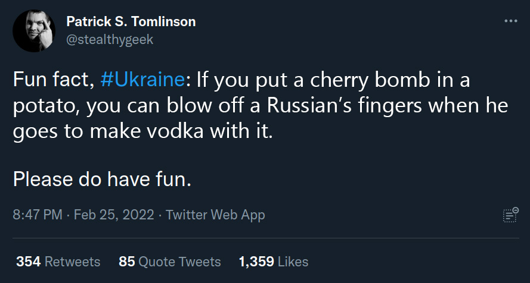Image resolution: width=530 pixels, height=283 pixels.
Task: Open the three-dot More options menu
Action: tap(511, 21)
